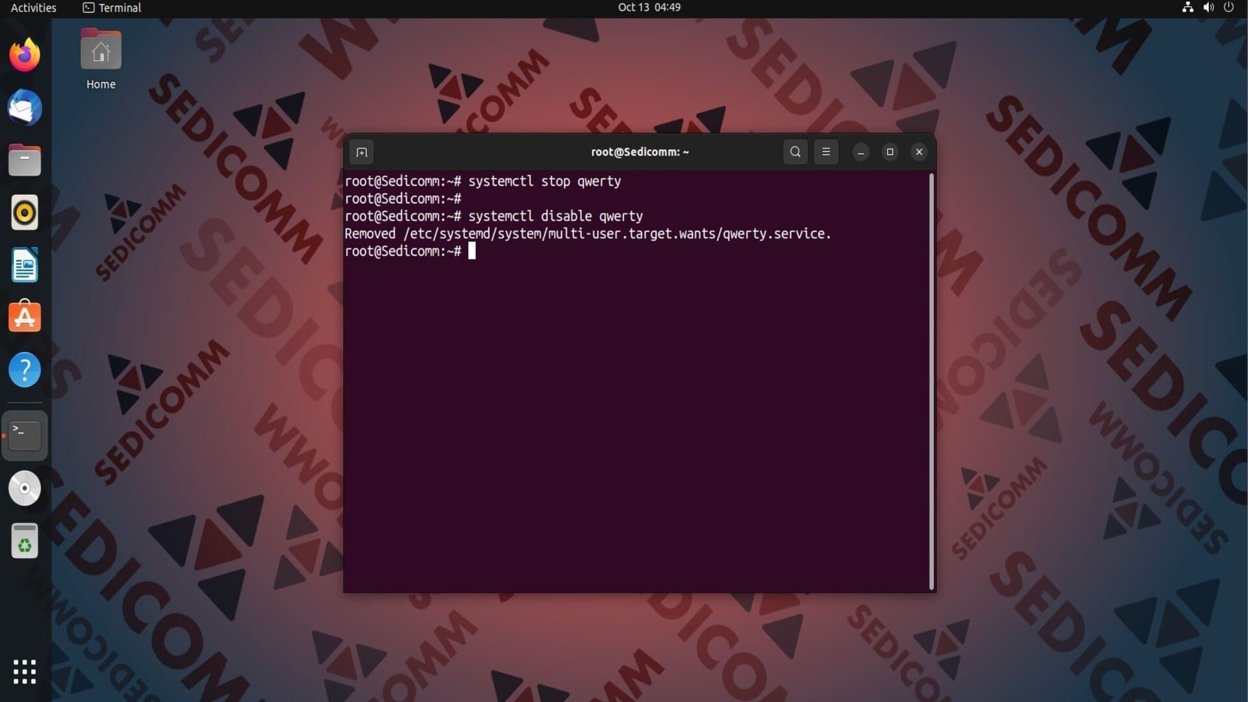
Task: Click the terminal search icon
Action: click(x=795, y=152)
